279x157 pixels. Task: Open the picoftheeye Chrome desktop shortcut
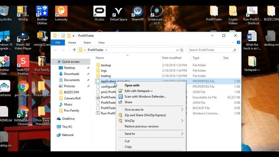point(23,89)
